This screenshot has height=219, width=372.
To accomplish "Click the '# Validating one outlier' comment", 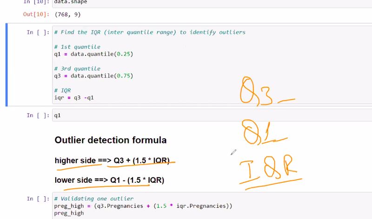I will pos(93,199).
